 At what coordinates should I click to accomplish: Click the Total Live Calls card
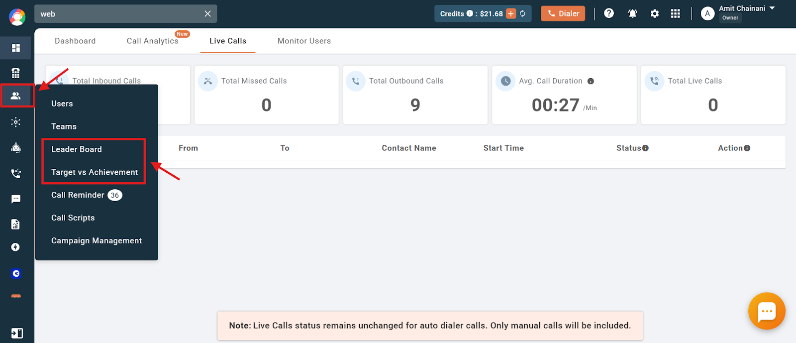pyautogui.click(x=713, y=95)
